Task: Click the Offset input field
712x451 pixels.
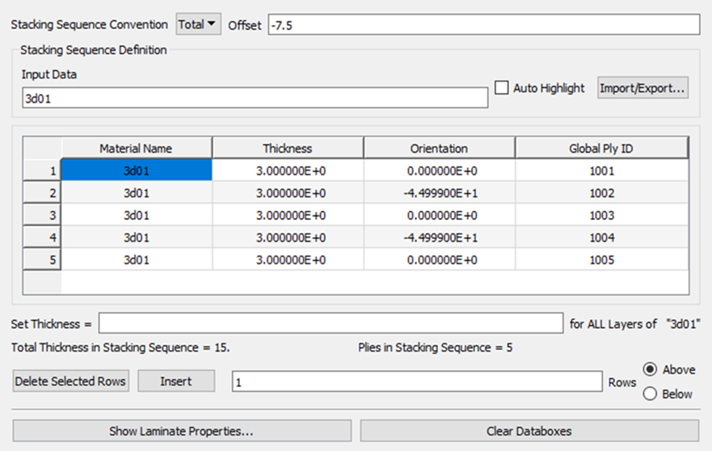Action: tap(482, 25)
